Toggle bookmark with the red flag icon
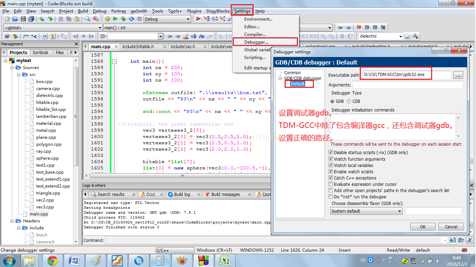The height and width of the screenshot is (267, 476). [x=359, y=28]
